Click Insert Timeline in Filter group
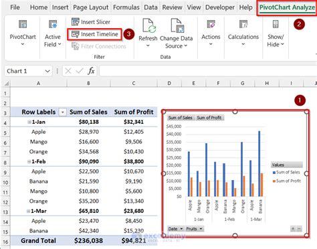Viewport: 317px width, 249px height. (x=95, y=34)
